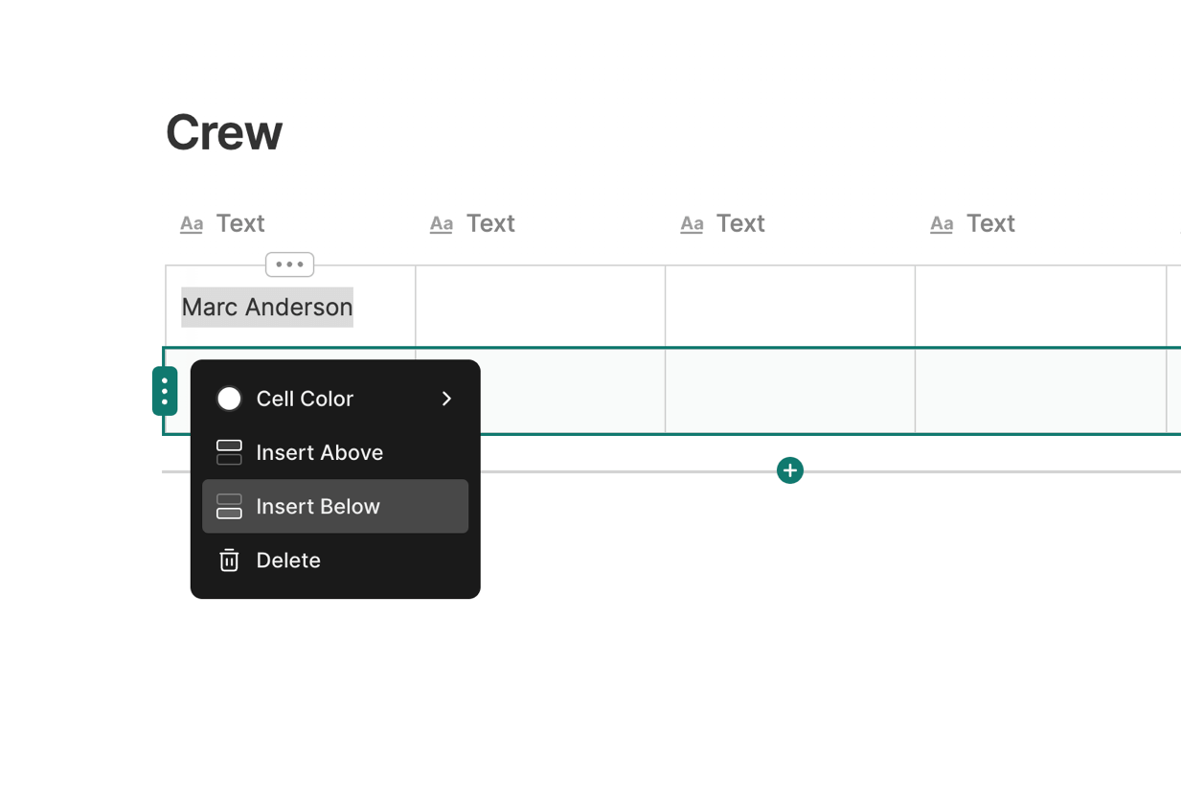Click the empty third cell of the first row
Viewport: 1181px width, 801px height.
tap(789, 307)
